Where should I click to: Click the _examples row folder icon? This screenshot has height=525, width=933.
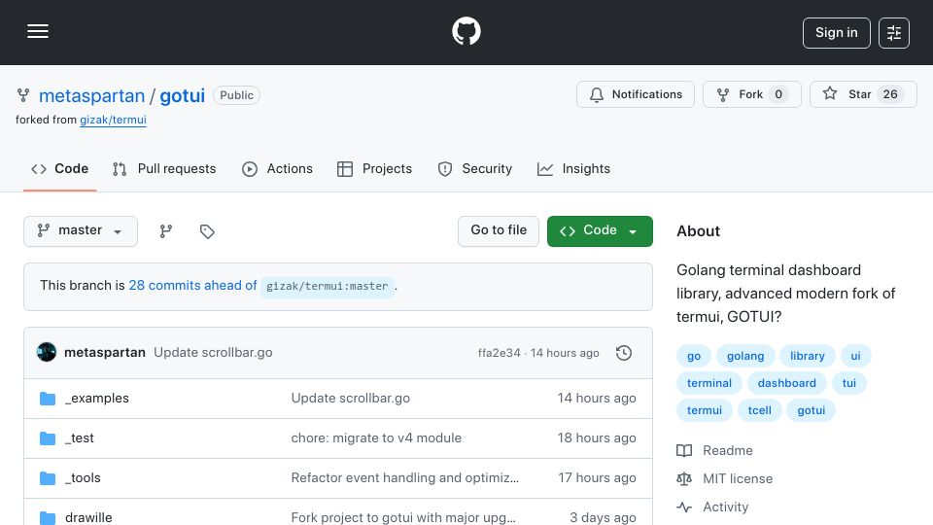click(x=48, y=399)
